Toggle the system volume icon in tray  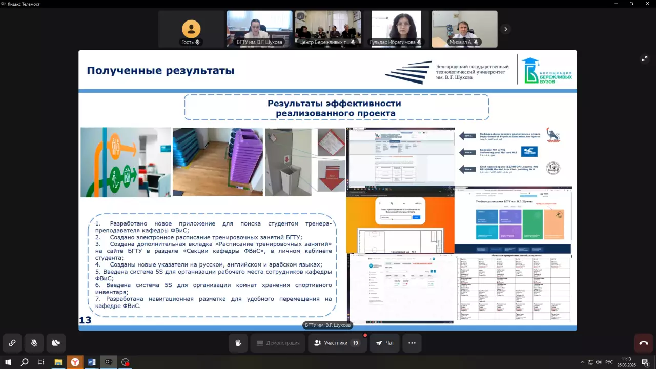click(x=599, y=362)
